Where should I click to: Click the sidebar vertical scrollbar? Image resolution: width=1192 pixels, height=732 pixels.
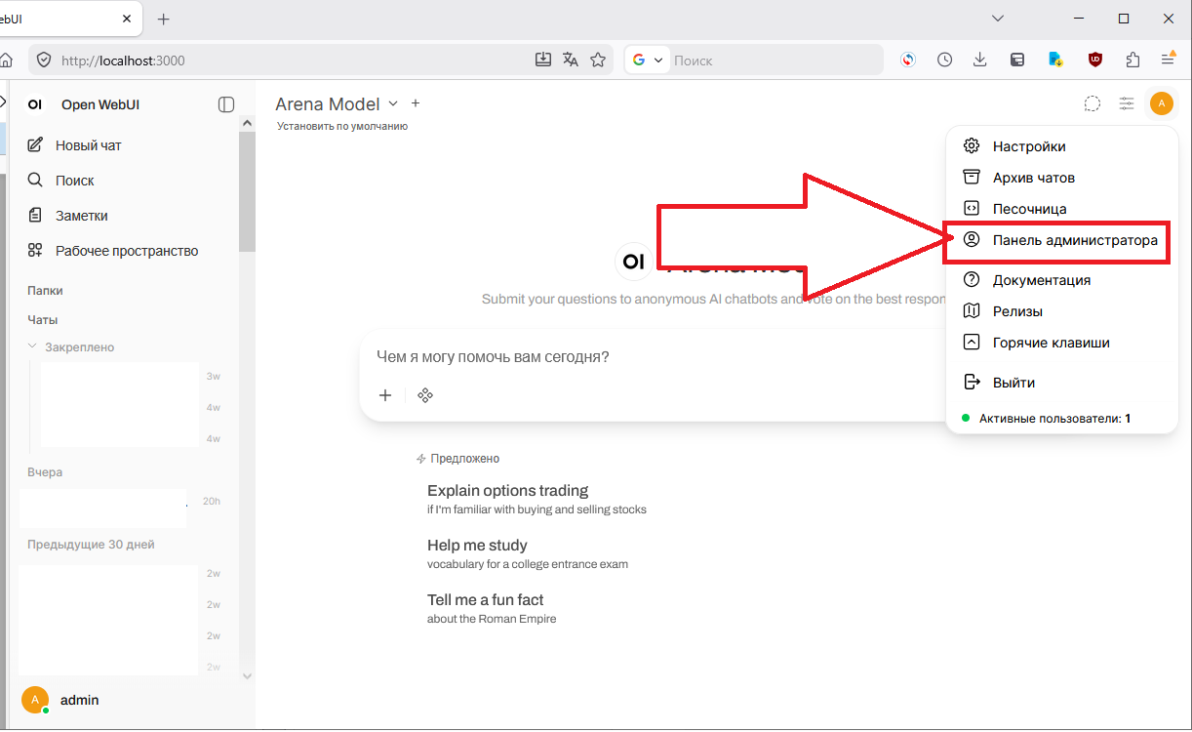pos(247,190)
